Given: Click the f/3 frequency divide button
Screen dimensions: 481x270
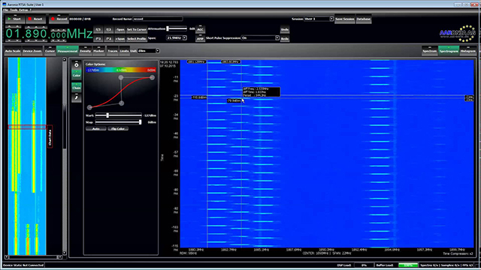Looking at the screenshot, I should click(x=98, y=30).
